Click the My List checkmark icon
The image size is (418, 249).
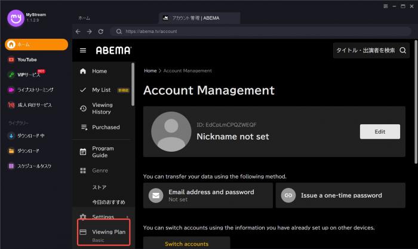(83, 90)
